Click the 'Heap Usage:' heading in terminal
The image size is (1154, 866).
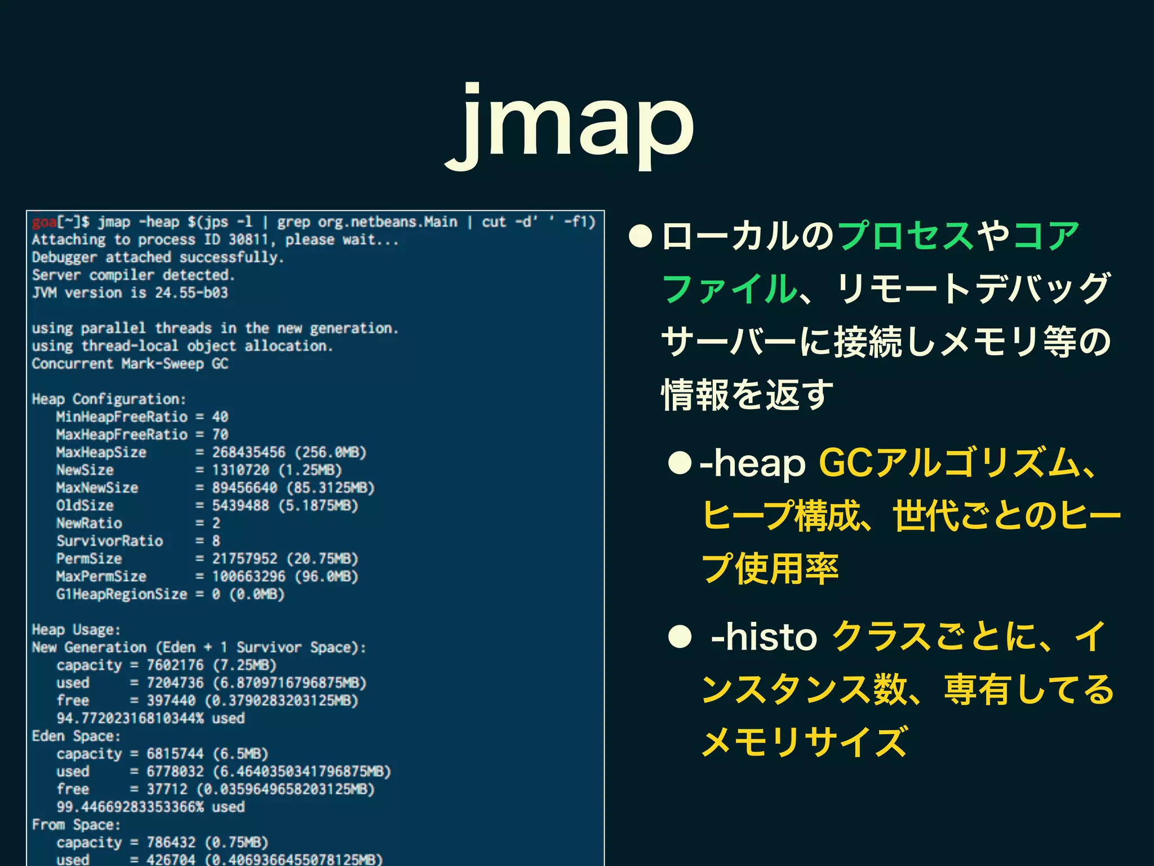[76, 630]
